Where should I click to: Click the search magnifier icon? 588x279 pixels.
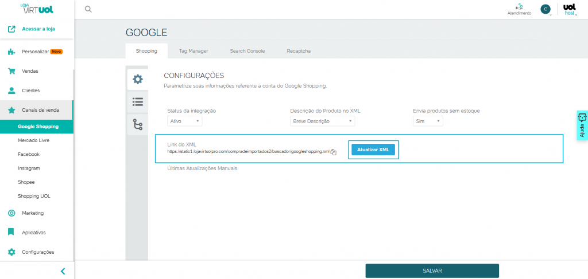(x=88, y=9)
